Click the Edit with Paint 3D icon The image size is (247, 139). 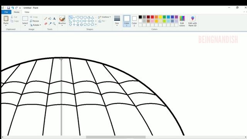click(193, 19)
